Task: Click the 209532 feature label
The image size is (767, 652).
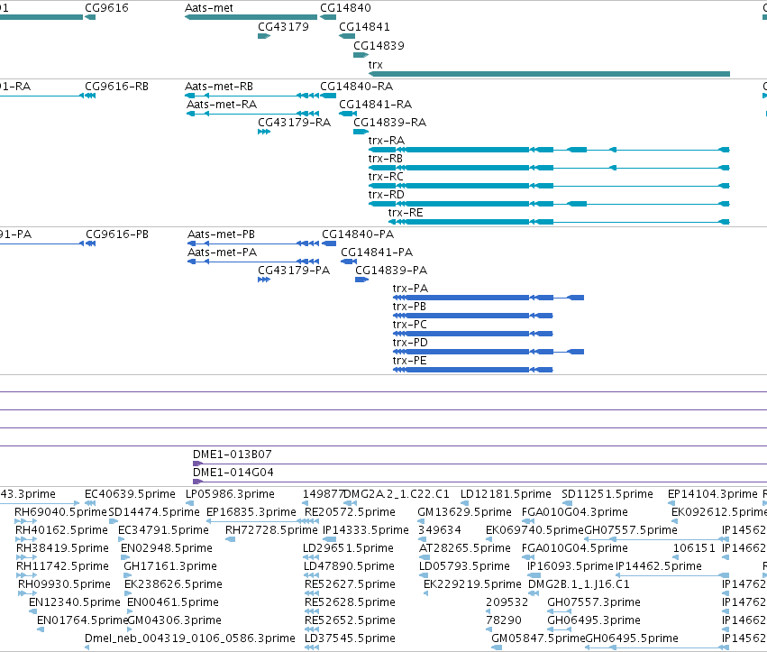Action: 507,602
